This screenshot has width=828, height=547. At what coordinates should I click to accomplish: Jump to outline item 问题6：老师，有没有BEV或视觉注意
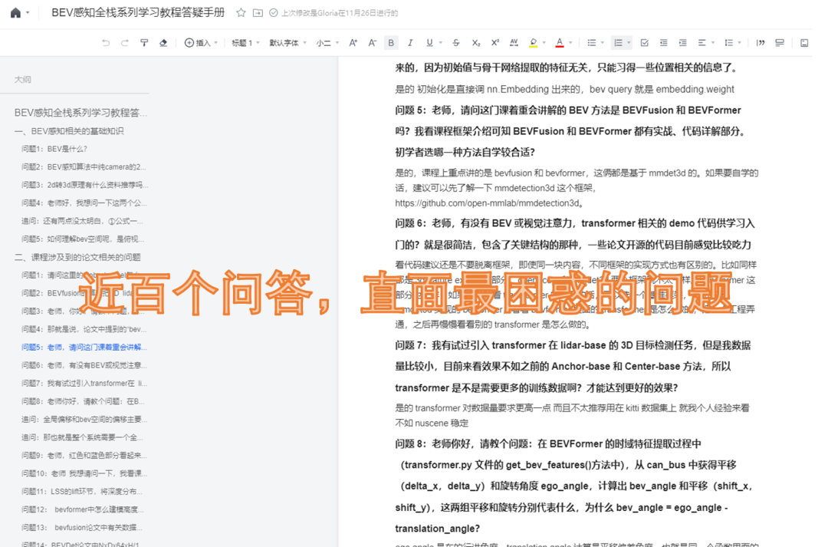tap(84, 365)
